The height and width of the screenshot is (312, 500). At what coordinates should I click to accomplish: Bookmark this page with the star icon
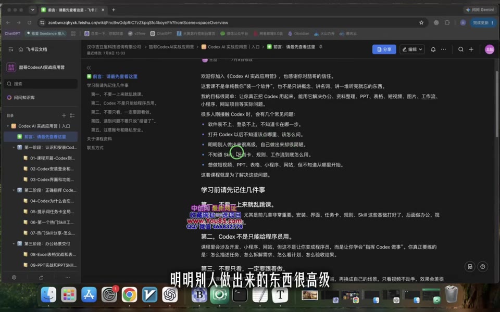click(x=421, y=22)
